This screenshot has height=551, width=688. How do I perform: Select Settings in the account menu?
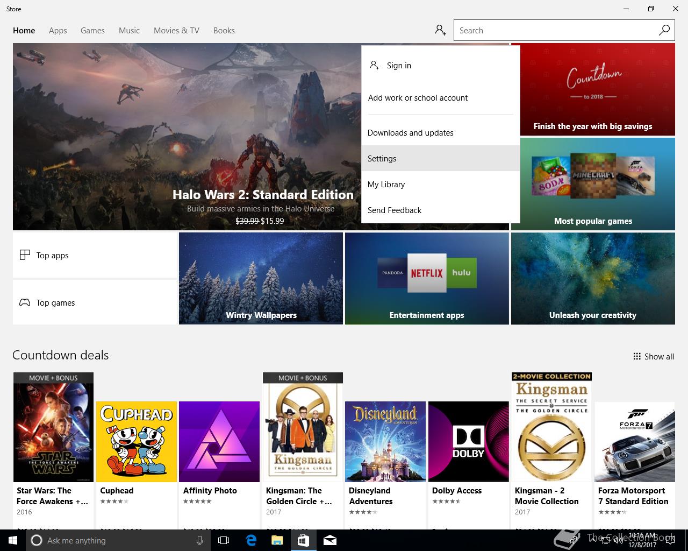[x=441, y=158]
